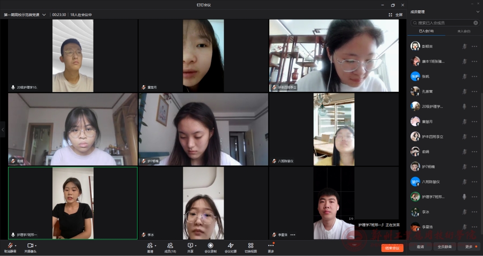483x256 pixels.
Task: Toggle microphone for member 孔紫萱
Action: tap(464, 91)
